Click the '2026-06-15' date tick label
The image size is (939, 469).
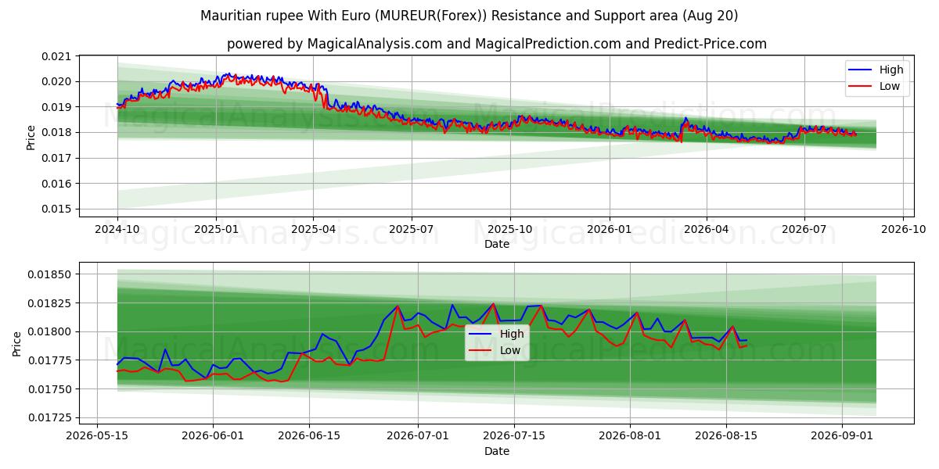[x=308, y=437]
